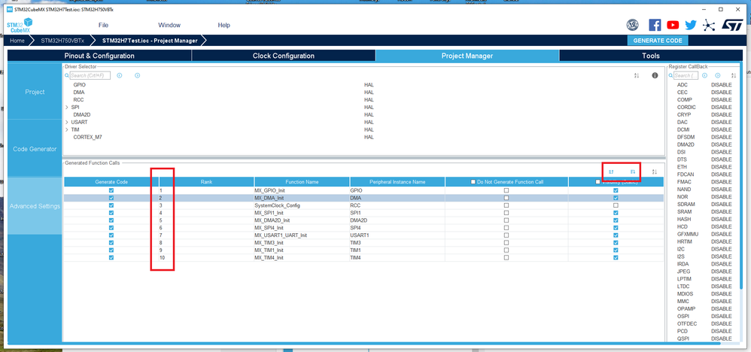Open the Project side section
The image size is (751, 352).
pyautogui.click(x=35, y=92)
